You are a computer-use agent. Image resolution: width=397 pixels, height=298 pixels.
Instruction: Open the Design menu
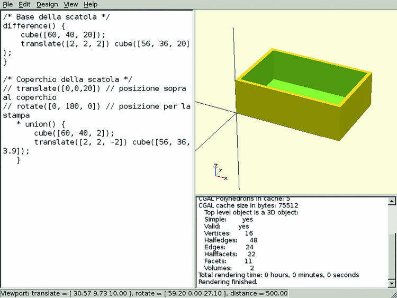tap(47, 4)
